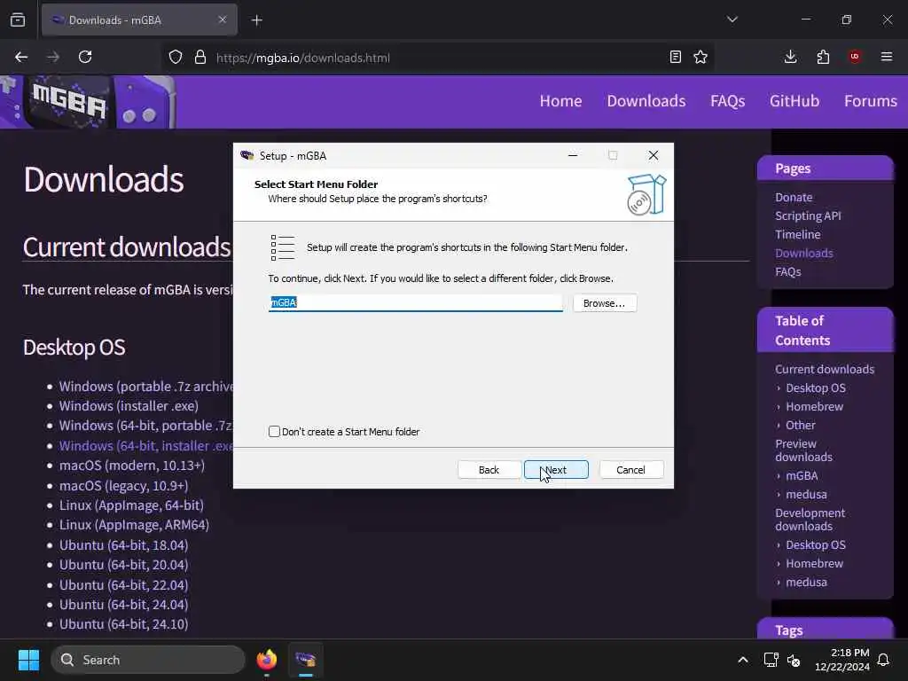
Task: Select the Downloads - mGBA tab
Action: 139,20
